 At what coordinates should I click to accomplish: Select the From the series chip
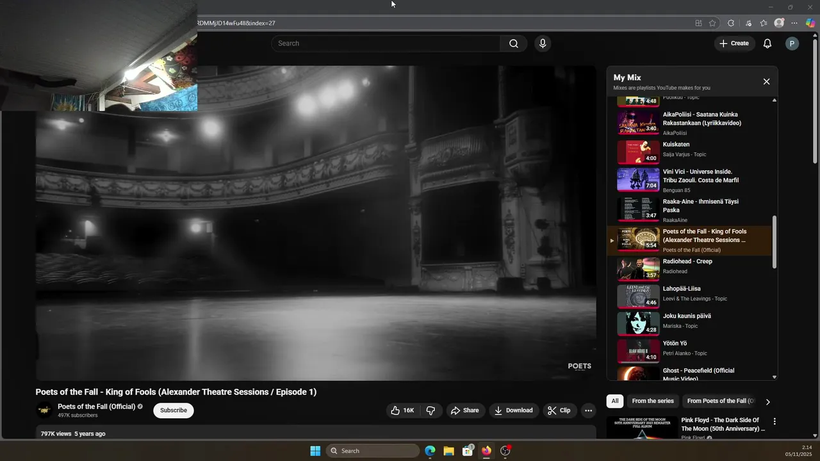pyautogui.click(x=653, y=401)
